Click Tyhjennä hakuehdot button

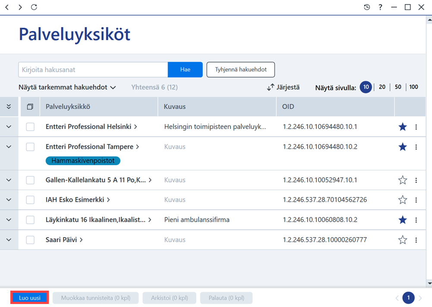[x=240, y=70]
